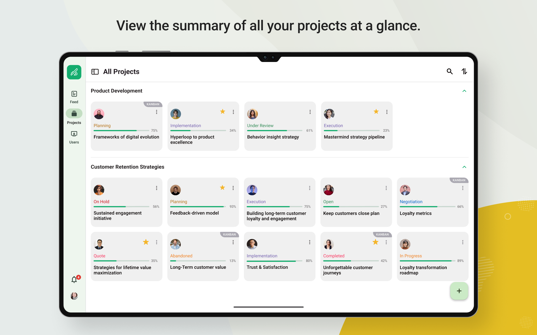Open the notifications bell
537x335 pixels.
[x=74, y=279]
